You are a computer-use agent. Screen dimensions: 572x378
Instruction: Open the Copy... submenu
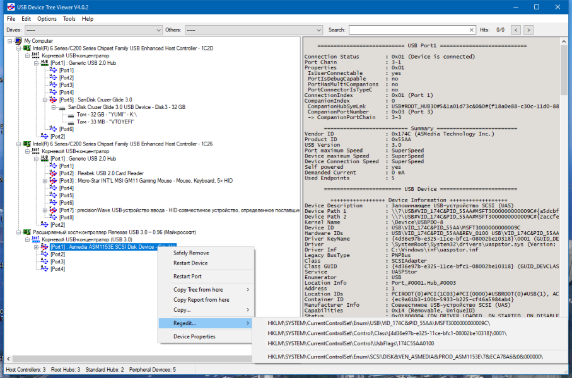point(206,310)
